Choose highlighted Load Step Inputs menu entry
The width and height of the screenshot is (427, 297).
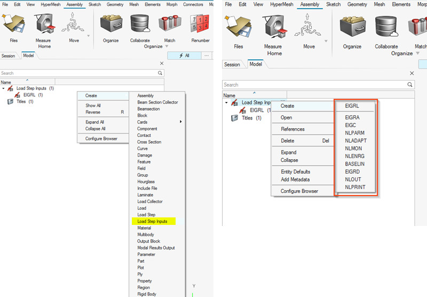152,221
